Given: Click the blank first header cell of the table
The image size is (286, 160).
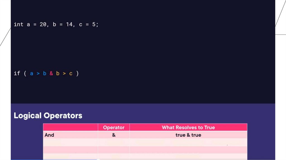Looking at the screenshot, I should tap(70, 127).
